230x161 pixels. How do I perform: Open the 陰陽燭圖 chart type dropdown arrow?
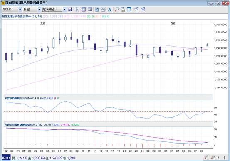tap(64, 10)
